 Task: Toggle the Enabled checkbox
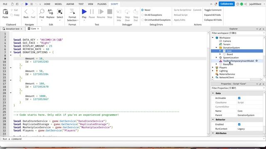[x=239, y=124]
